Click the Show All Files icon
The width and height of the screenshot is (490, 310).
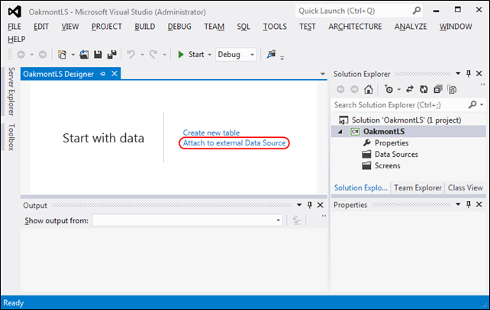point(452,90)
